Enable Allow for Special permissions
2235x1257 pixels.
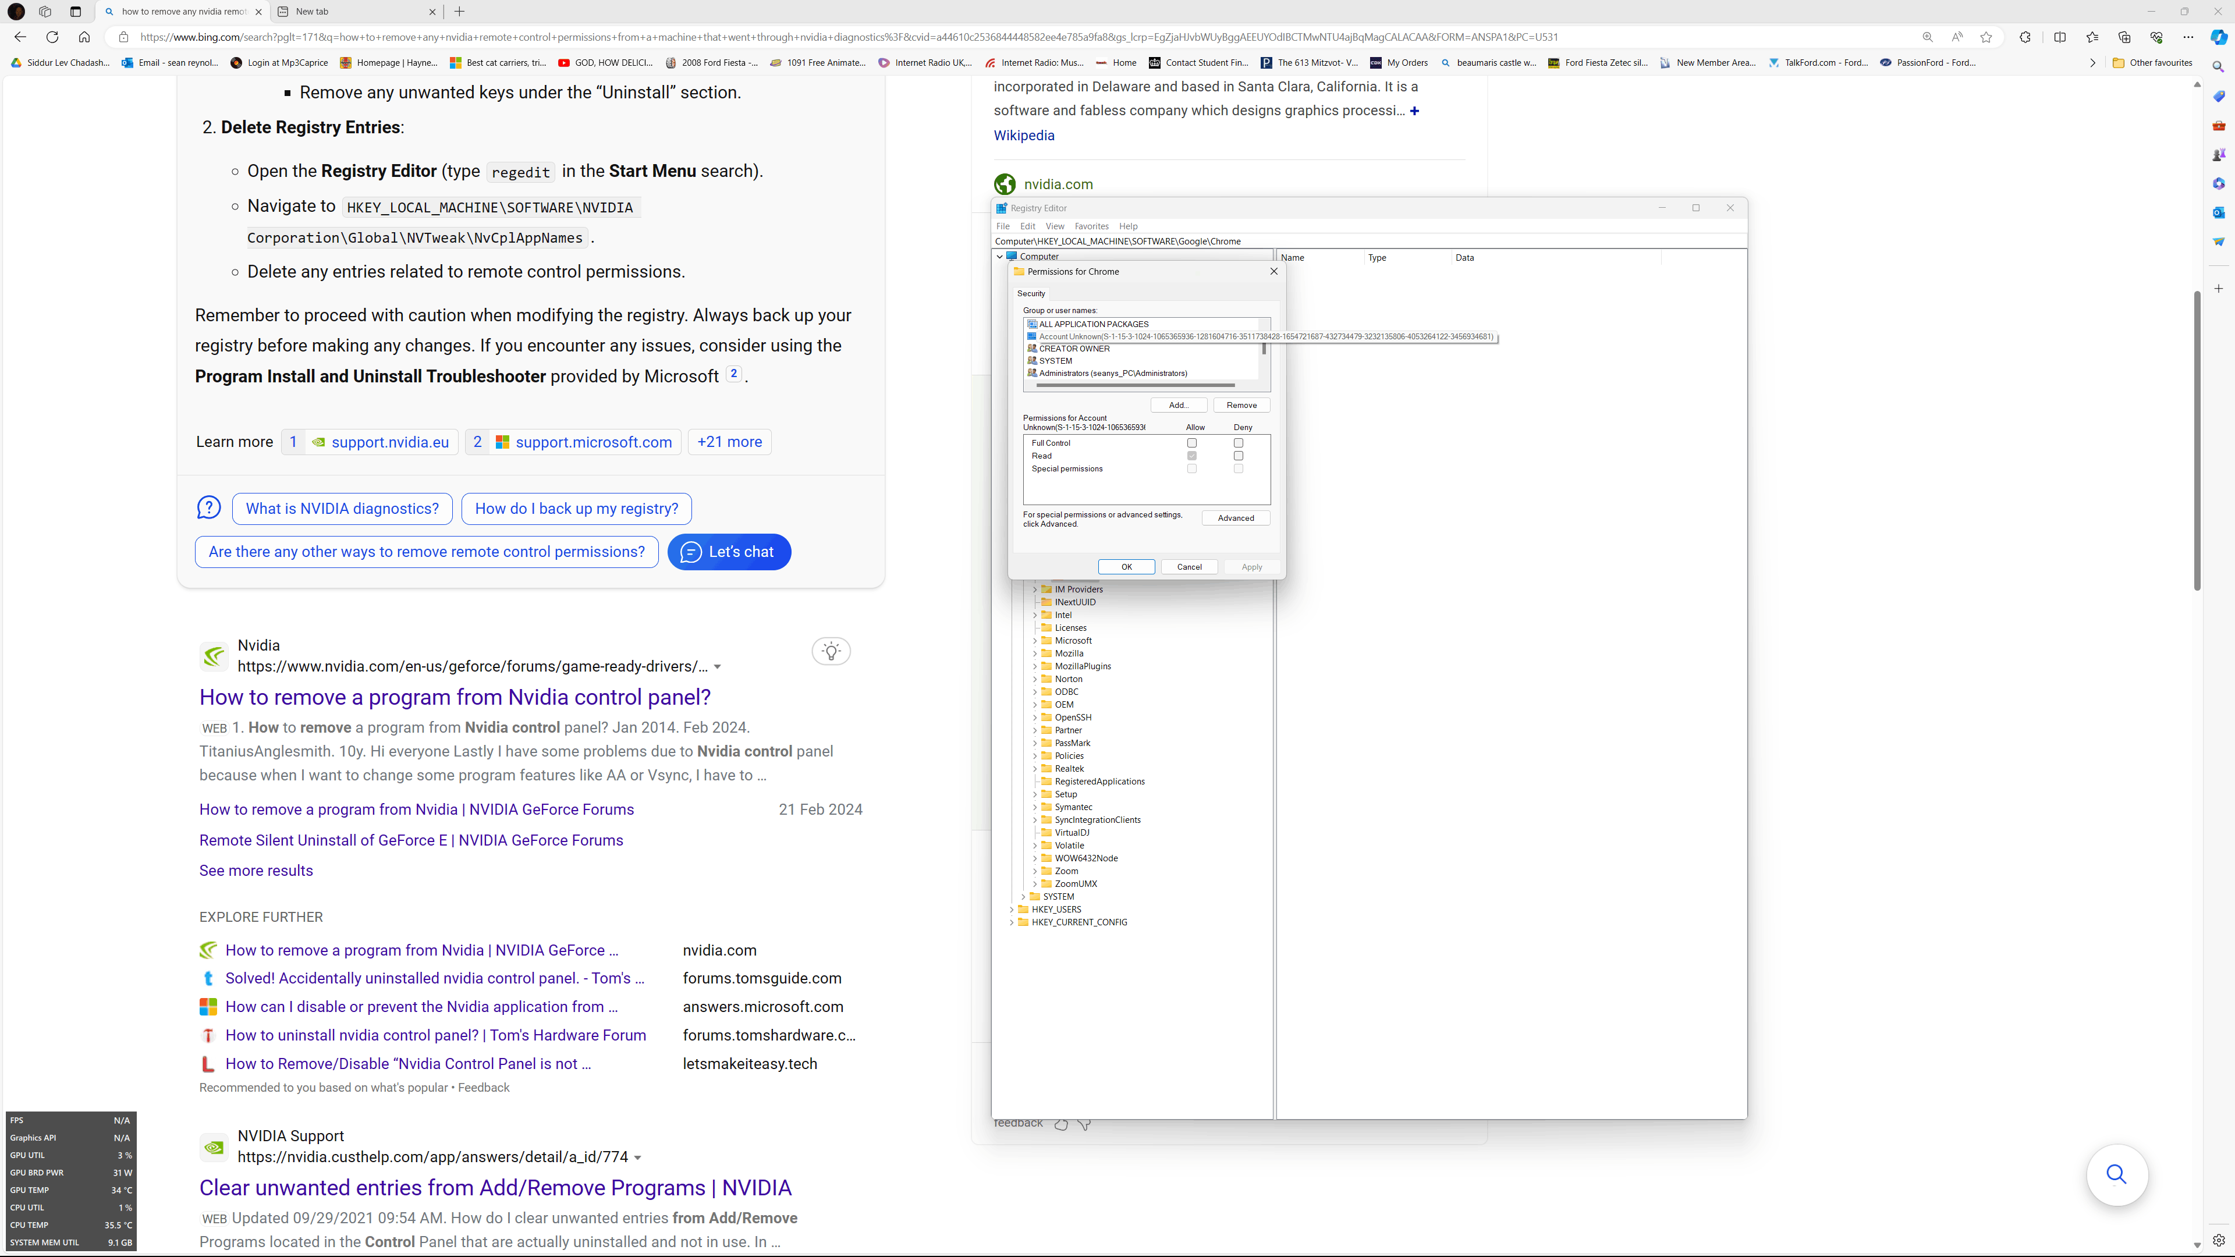pyautogui.click(x=1192, y=468)
